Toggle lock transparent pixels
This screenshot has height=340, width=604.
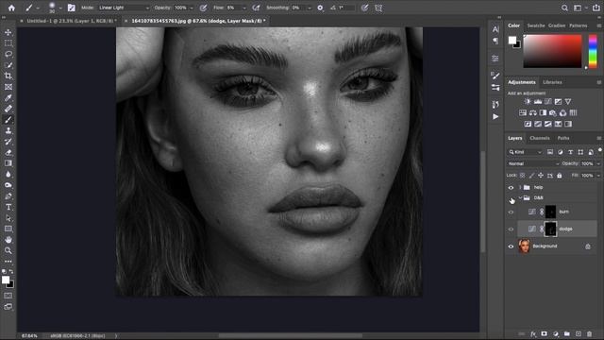[x=522, y=176]
